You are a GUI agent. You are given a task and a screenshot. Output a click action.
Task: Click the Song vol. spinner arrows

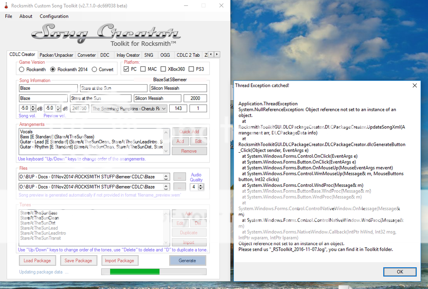coord(33,108)
